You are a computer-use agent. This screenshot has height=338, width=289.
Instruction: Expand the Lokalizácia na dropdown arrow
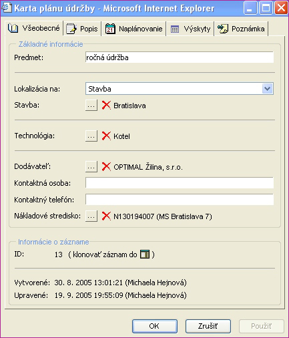268,89
